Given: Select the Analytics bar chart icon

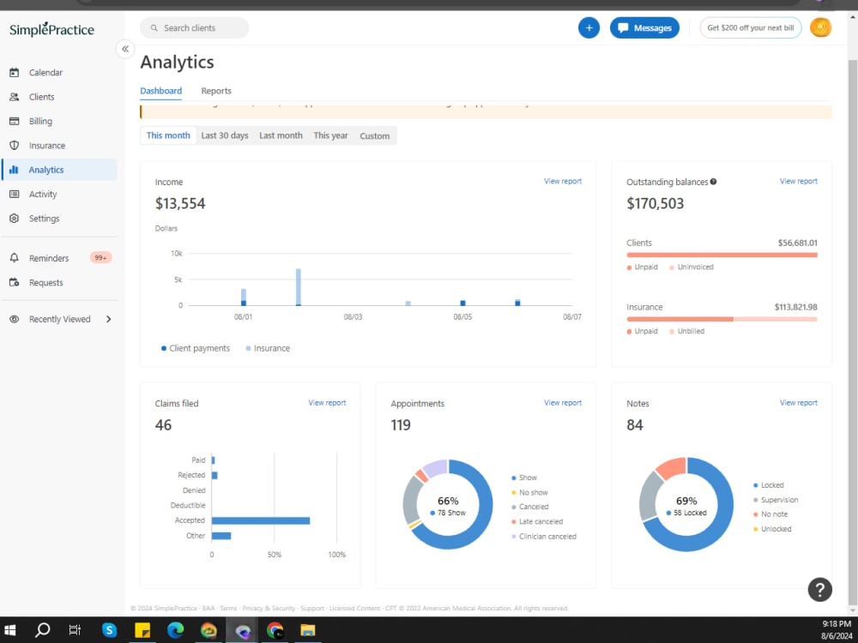Looking at the screenshot, I should pyautogui.click(x=15, y=170).
